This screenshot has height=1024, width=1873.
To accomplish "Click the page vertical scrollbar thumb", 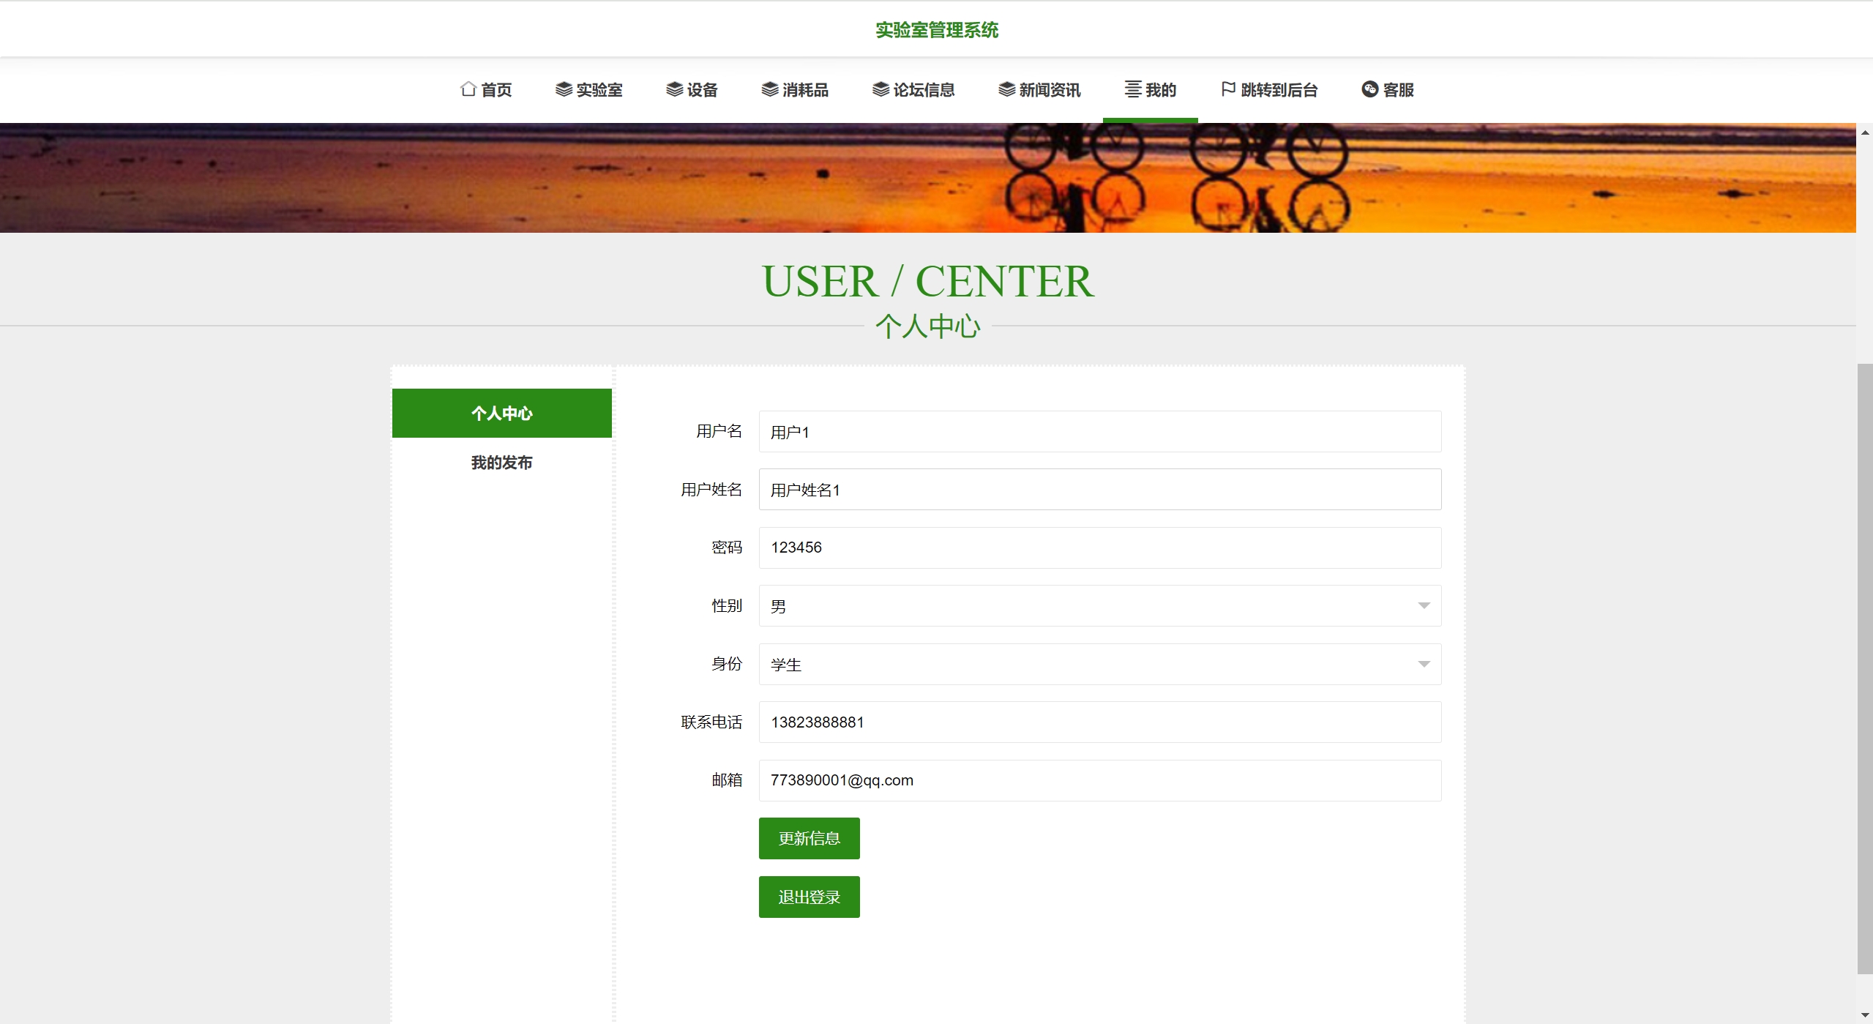I will click(1864, 668).
